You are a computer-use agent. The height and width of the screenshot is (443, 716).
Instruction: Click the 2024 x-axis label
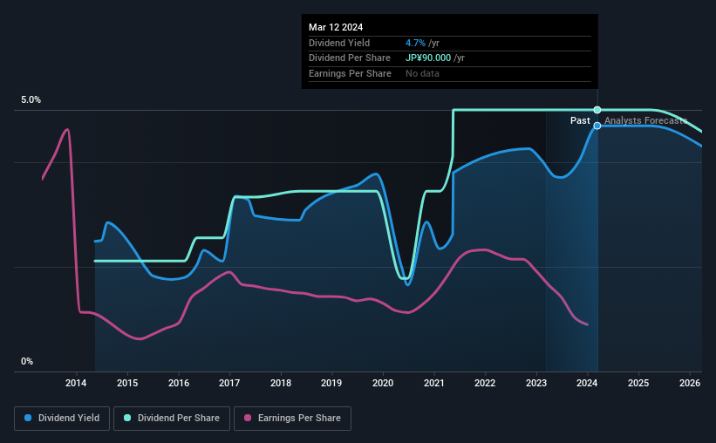pyautogui.click(x=587, y=383)
